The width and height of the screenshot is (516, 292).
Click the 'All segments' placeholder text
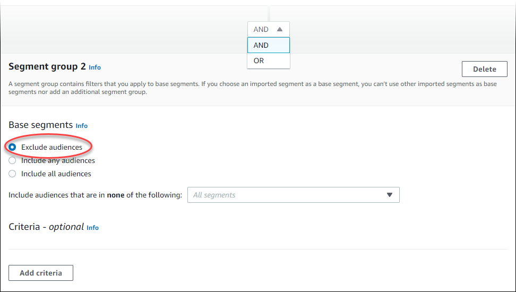pos(214,195)
